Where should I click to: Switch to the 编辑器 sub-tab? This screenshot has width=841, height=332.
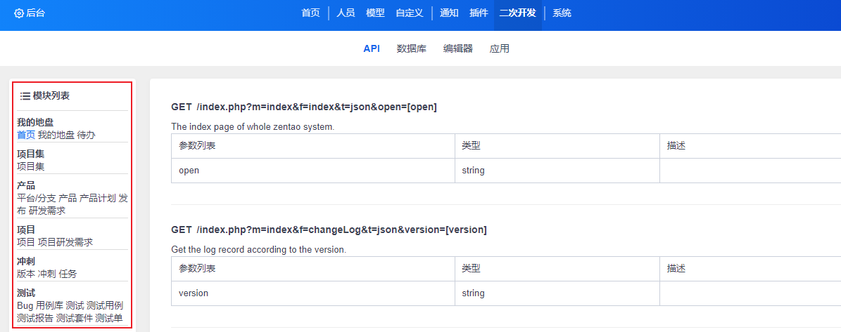[458, 48]
